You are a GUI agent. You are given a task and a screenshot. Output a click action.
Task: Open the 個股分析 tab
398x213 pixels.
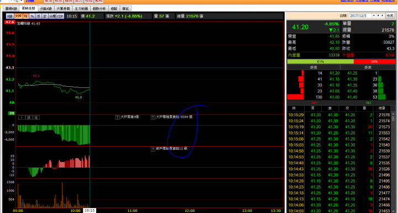[x=99, y=9]
